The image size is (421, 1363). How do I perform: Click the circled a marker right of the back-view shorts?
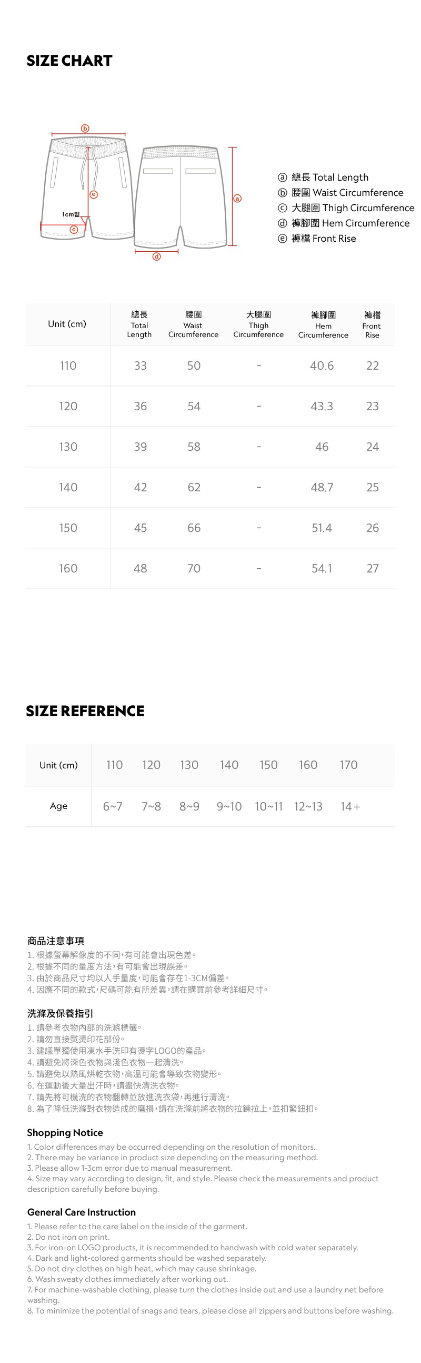[237, 199]
